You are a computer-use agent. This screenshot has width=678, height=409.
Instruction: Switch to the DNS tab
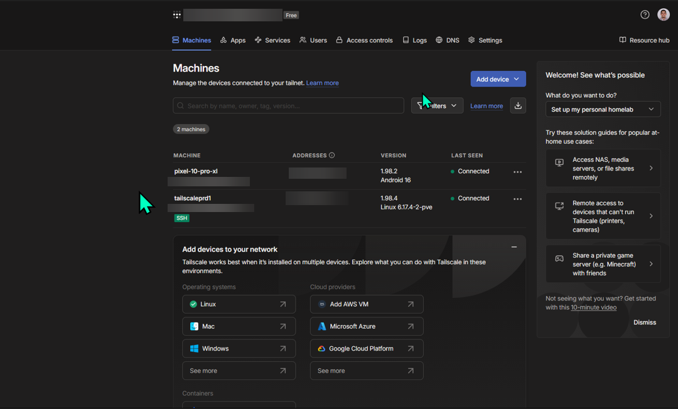[448, 40]
